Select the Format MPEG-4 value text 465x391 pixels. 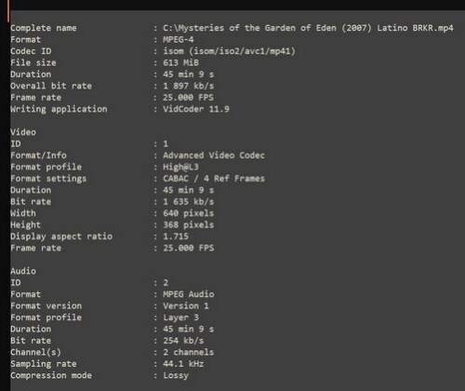point(179,40)
